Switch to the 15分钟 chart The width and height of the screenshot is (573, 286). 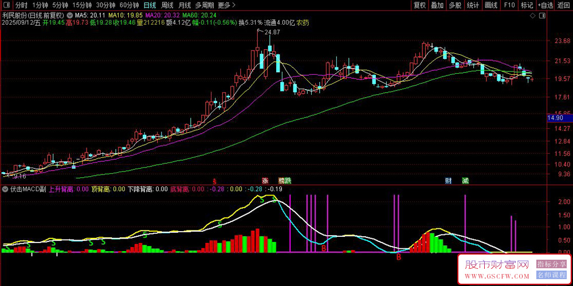pyautogui.click(x=81, y=5)
